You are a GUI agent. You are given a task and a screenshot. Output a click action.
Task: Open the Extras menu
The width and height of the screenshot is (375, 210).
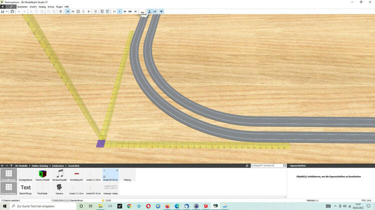51,6
